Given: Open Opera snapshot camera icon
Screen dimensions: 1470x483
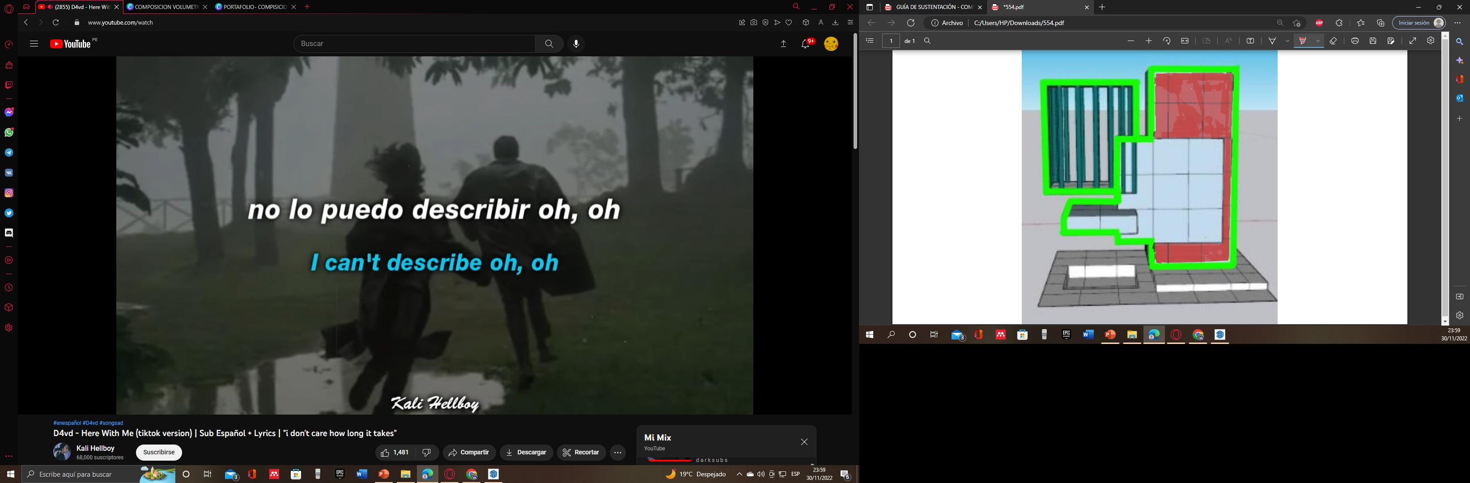Looking at the screenshot, I should [x=754, y=23].
